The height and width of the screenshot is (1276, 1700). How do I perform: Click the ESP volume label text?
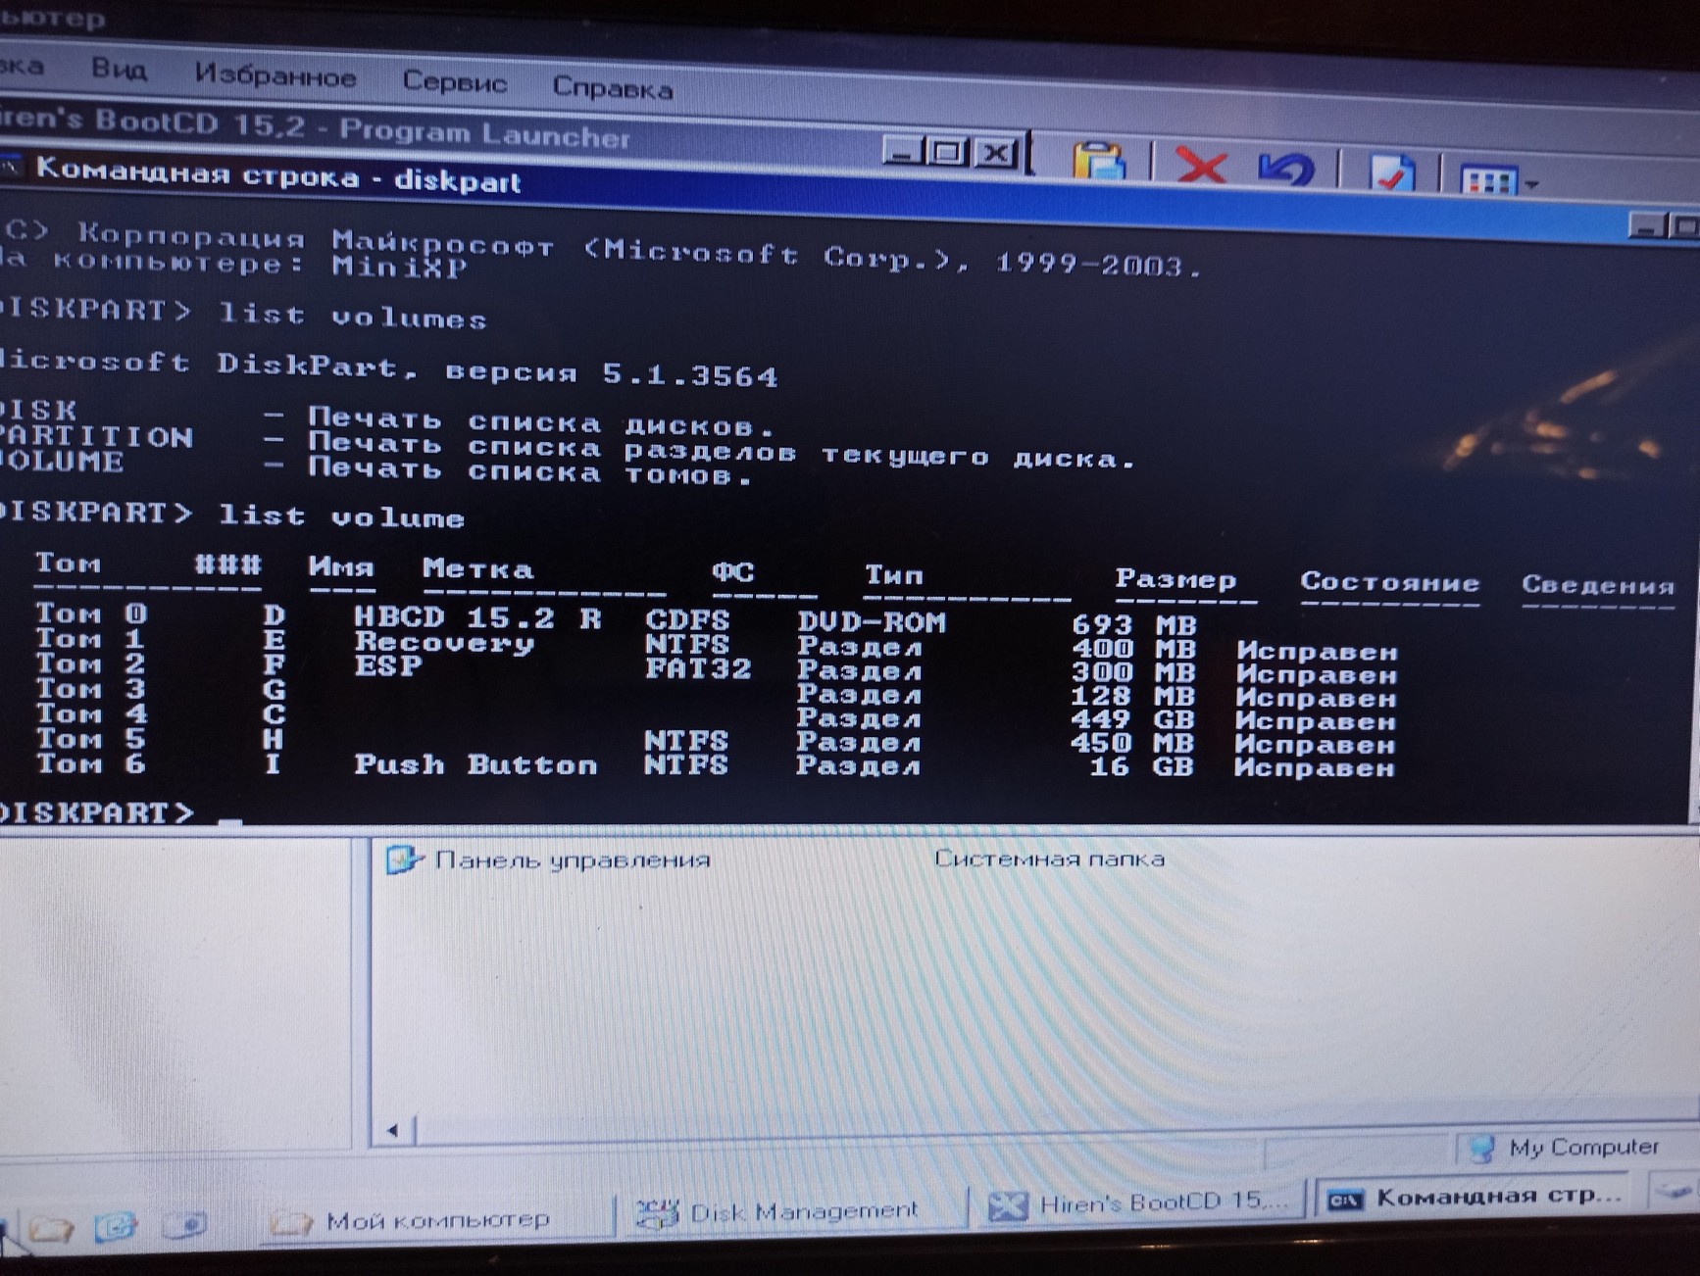click(387, 666)
